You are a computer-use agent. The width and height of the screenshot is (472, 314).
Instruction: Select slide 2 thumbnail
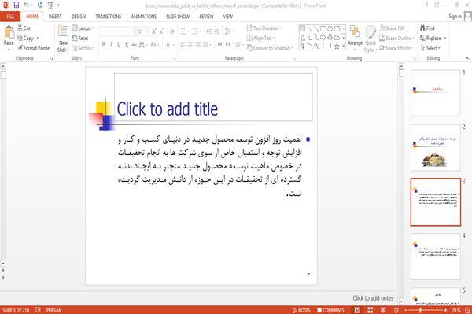click(436, 147)
